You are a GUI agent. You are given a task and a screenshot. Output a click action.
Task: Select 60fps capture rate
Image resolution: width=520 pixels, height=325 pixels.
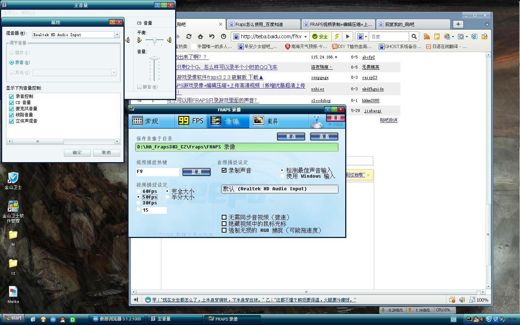[139, 191]
